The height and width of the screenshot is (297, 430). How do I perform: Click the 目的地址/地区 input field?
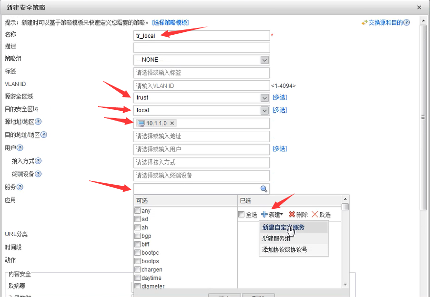coord(202,136)
